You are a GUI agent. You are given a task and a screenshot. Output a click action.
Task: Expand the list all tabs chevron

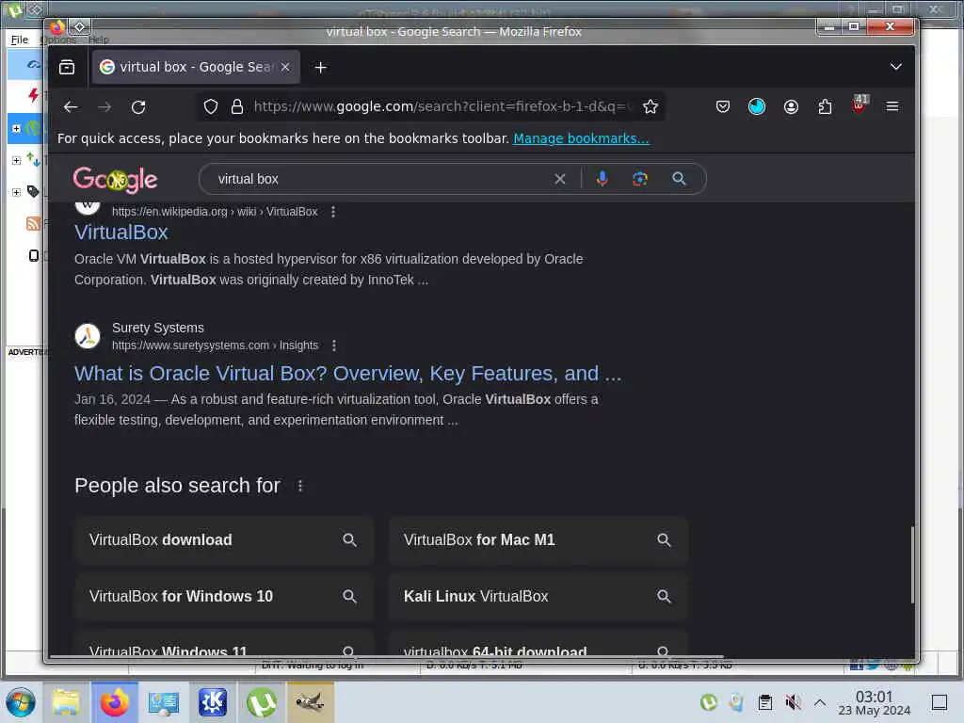[x=896, y=67]
